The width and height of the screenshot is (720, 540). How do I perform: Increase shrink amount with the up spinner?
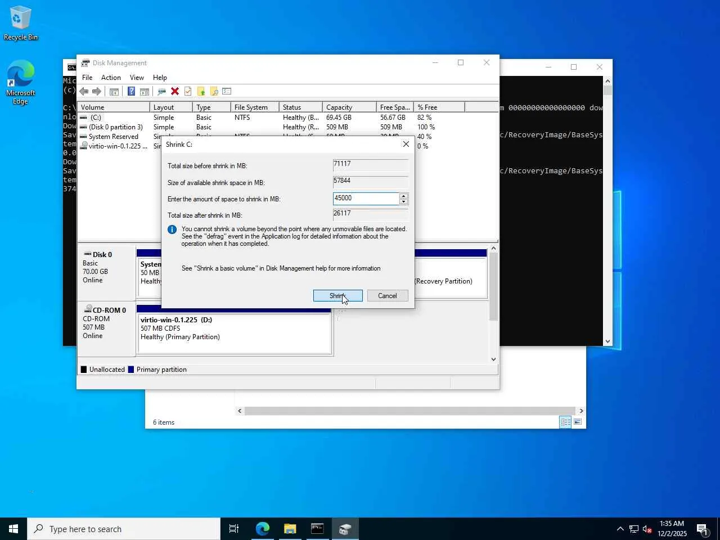(403, 196)
